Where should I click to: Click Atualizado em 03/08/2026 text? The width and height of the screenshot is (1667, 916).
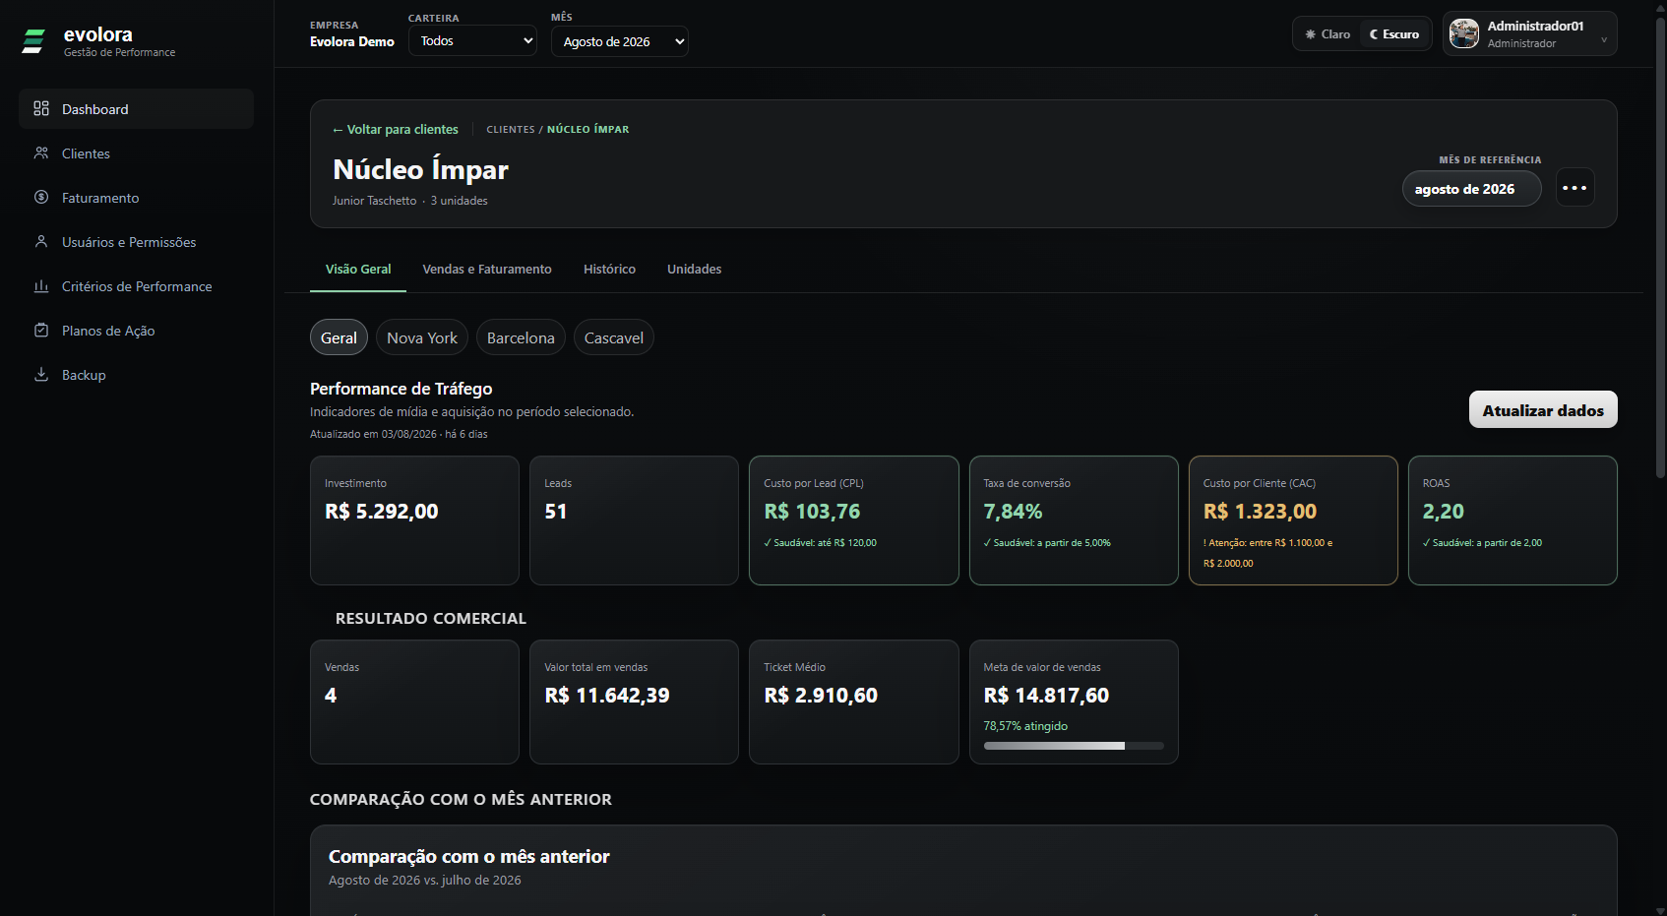click(x=399, y=434)
